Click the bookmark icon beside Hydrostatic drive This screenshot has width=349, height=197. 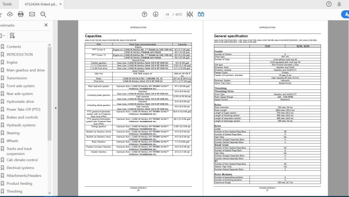click(x=2, y=102)
